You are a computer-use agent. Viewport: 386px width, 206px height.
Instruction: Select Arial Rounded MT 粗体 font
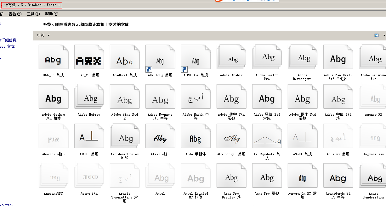pos(196,176)
